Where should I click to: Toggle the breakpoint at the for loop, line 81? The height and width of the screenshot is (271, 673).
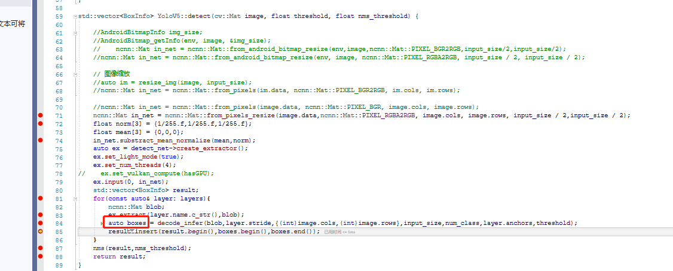(41, 199)
